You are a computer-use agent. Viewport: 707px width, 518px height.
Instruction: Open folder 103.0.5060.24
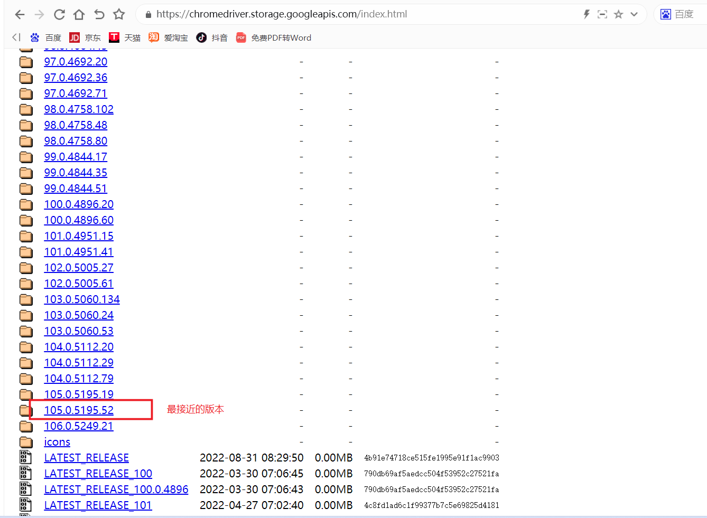tap(79, 315)
